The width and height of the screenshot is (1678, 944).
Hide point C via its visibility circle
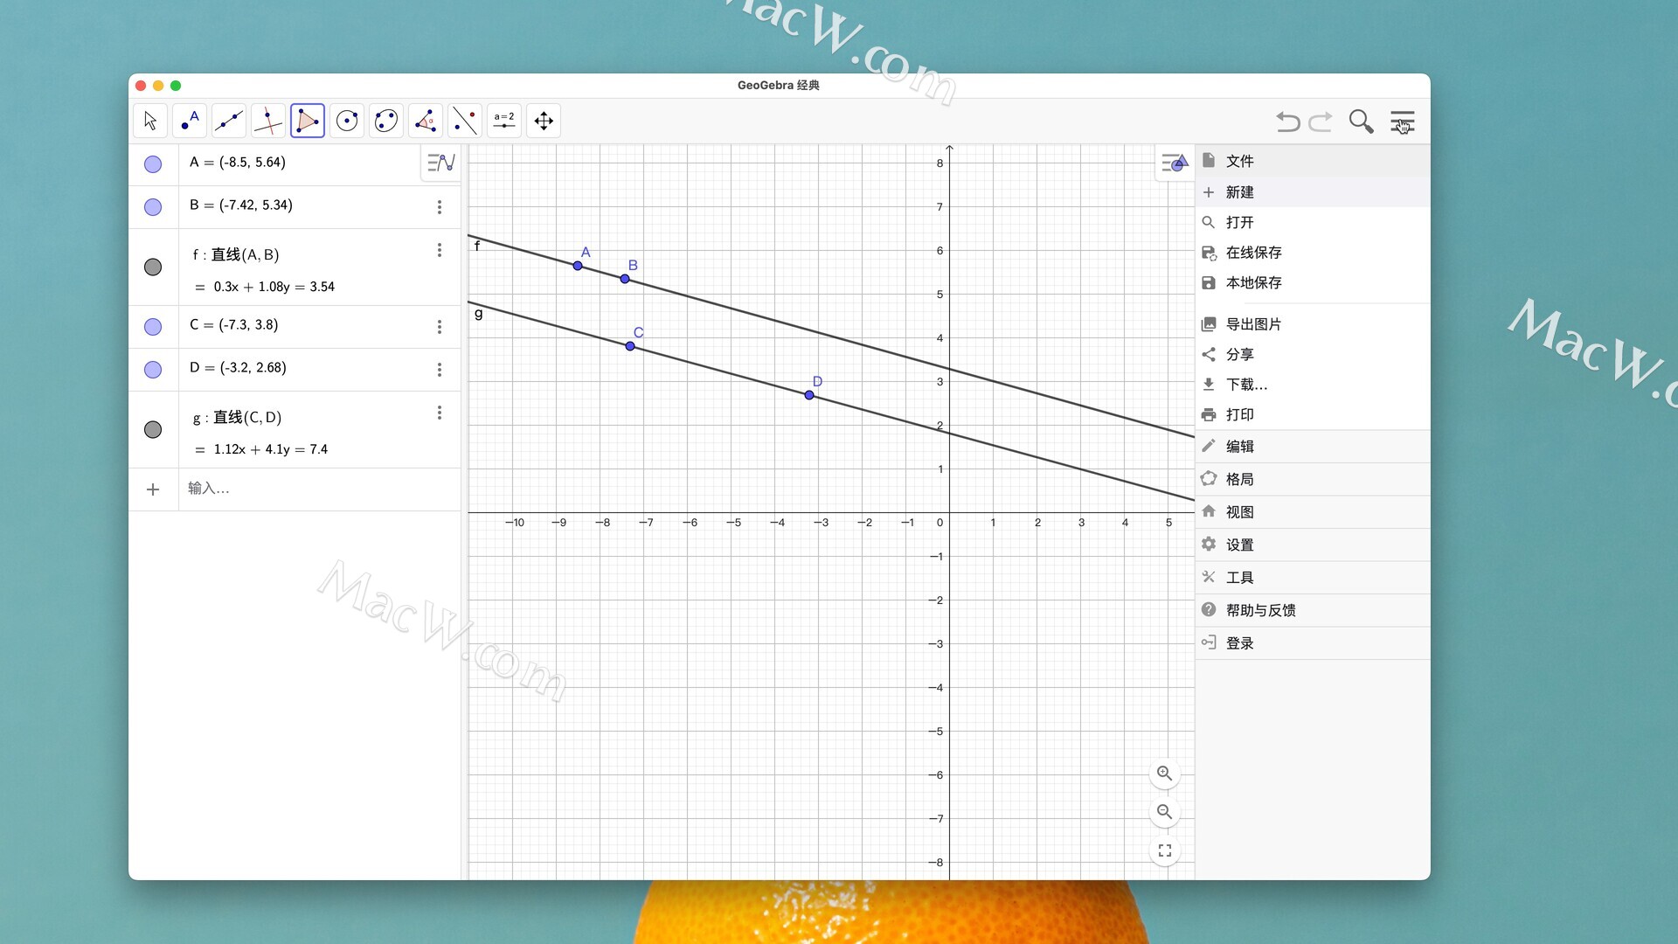pyautogui.click(x=153, y=327)
